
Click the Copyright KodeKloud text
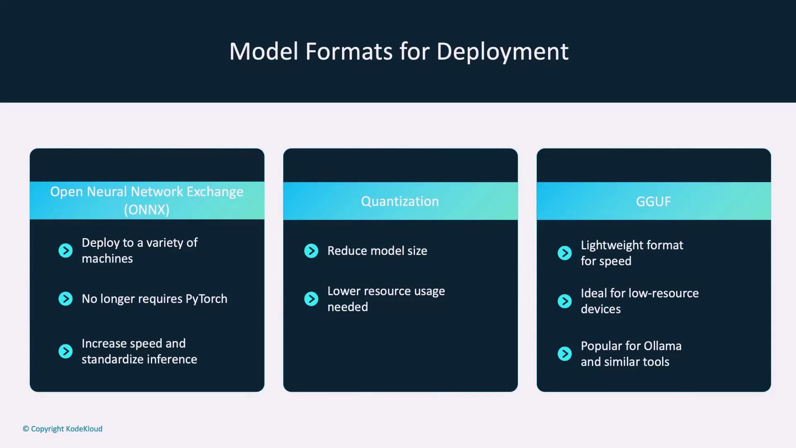click(x=63, y=429)
